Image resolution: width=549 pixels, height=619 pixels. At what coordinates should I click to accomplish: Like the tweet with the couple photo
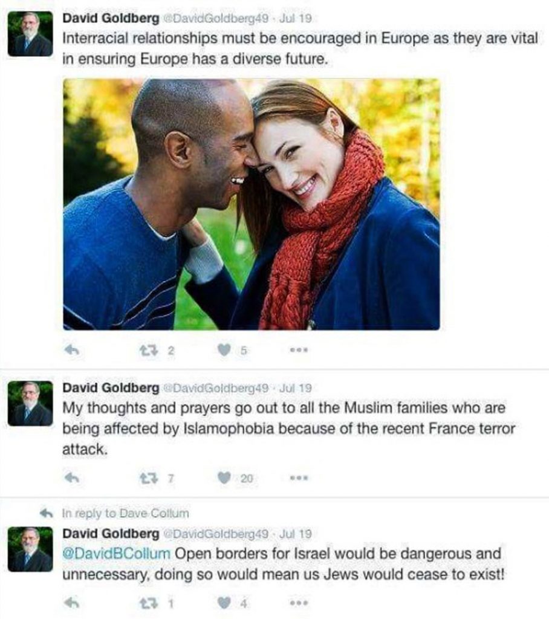click(x=224, y=350)
